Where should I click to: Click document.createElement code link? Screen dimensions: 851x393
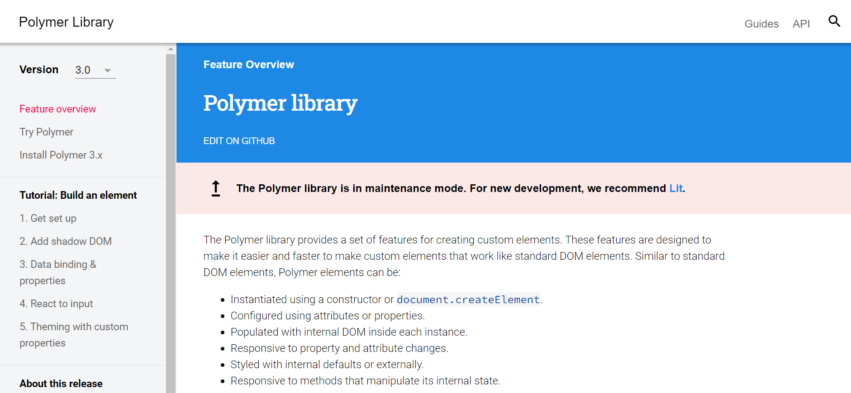[468, 299]
